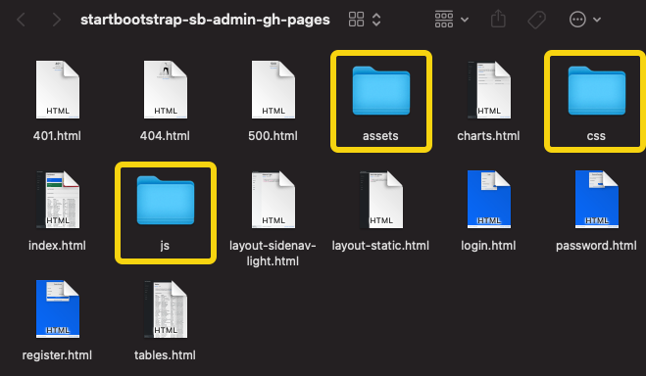
Task: Click the window title startbootstrap-sb-admin-gh-pages
Action: point(205,20)
